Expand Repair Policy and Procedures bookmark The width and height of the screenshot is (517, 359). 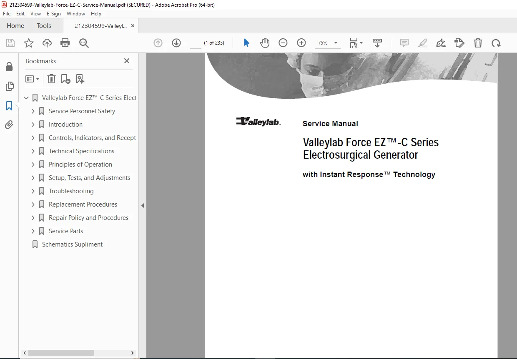coord(33,218)
